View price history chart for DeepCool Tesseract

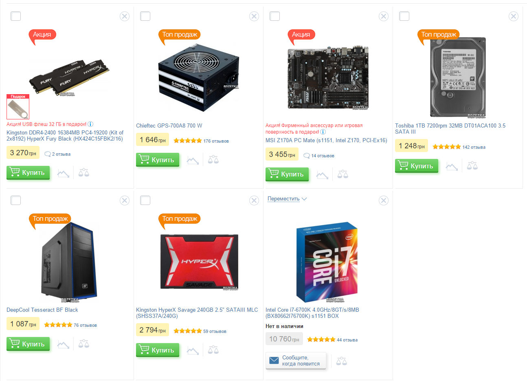[x=63, y=344]
